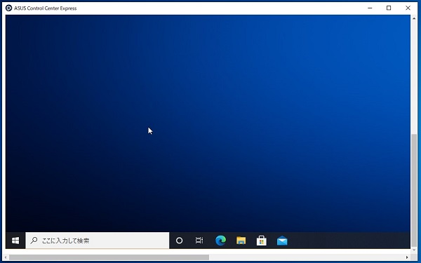Open File Explorer from the taskbar
Viewport: 421px width, 263px height.
click(241, 241)
